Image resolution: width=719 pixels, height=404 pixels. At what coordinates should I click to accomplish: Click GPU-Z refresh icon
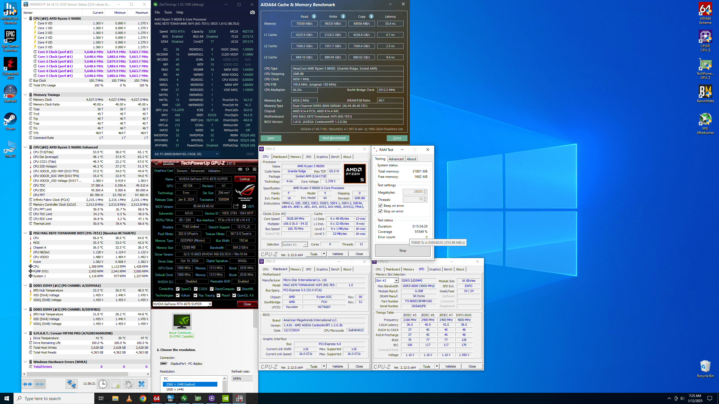click(x=247, y=169)
